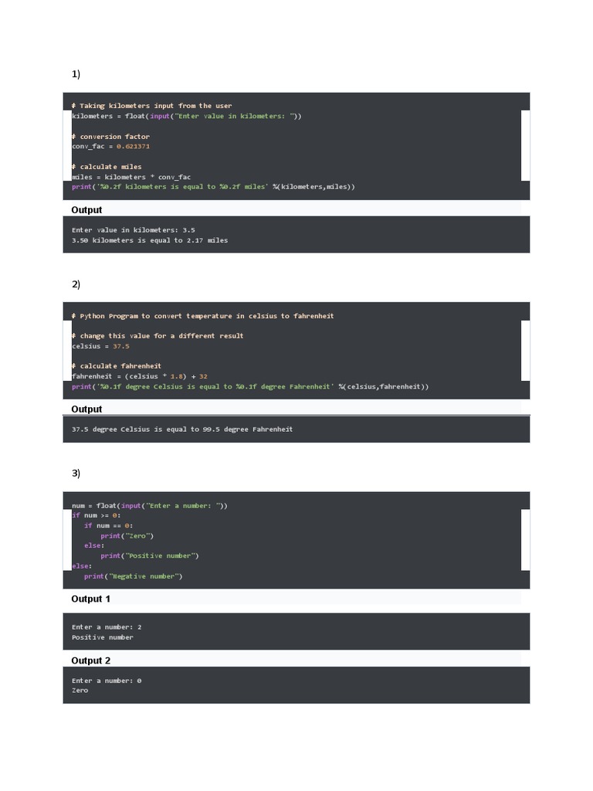Click the "Taking kilometers input" comment line
593x791 pixels.
tap(151, 106)
